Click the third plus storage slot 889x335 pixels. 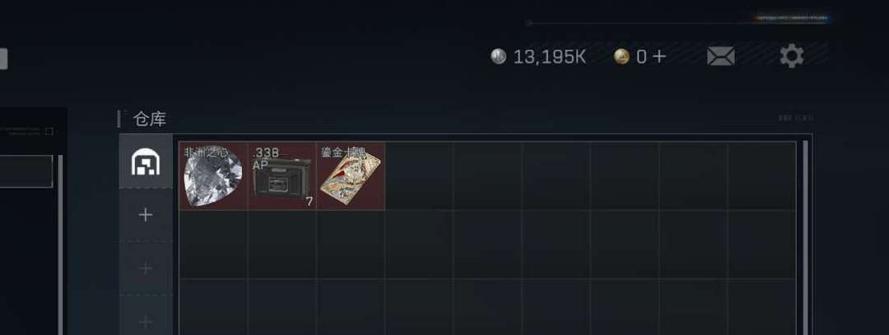point(146,321)
